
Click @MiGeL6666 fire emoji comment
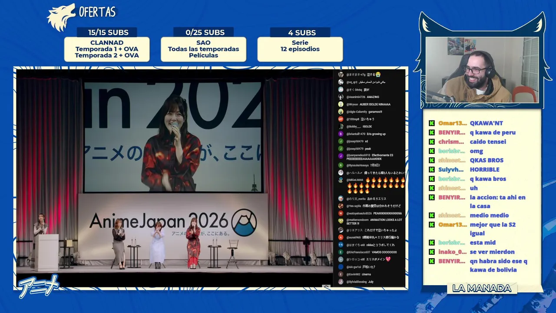click(x=376, y=185)
